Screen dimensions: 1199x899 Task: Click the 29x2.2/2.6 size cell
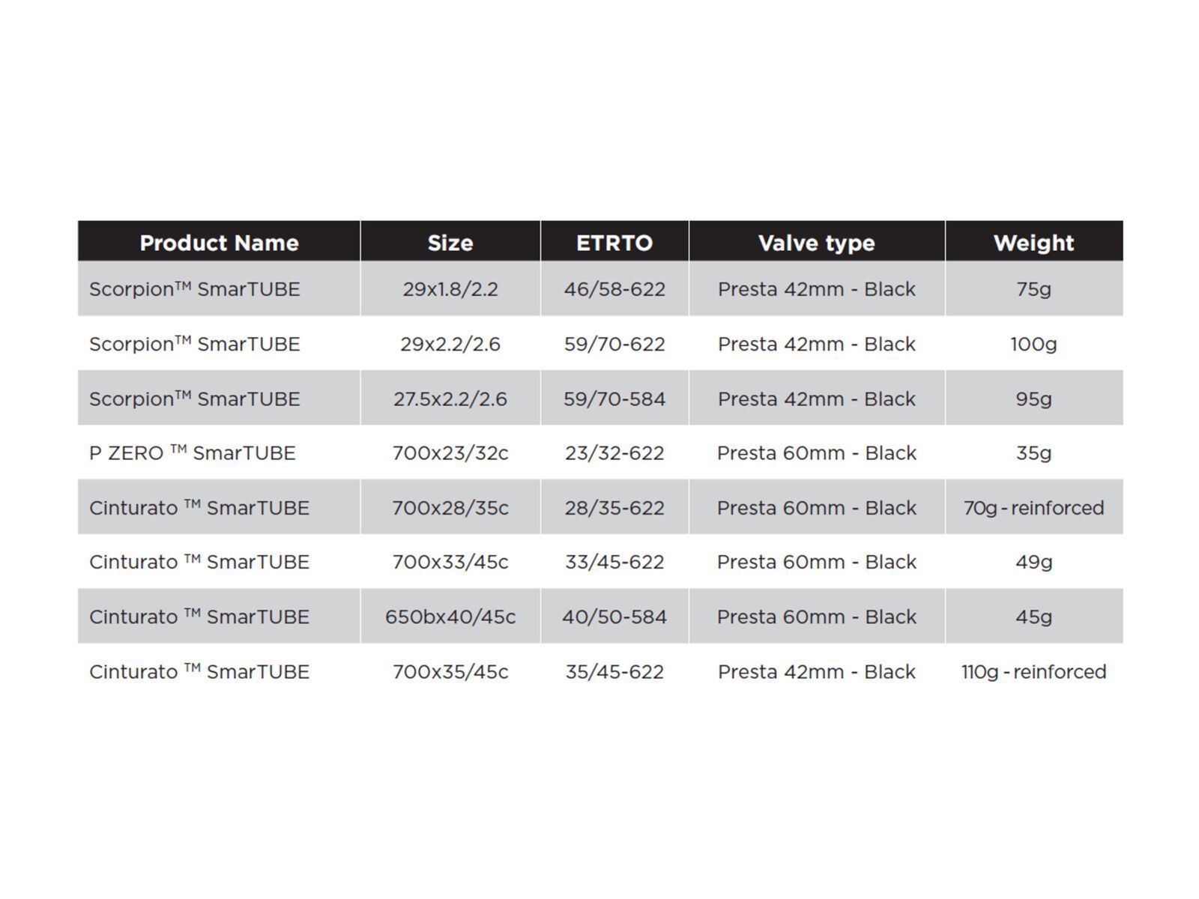point(450,344)
